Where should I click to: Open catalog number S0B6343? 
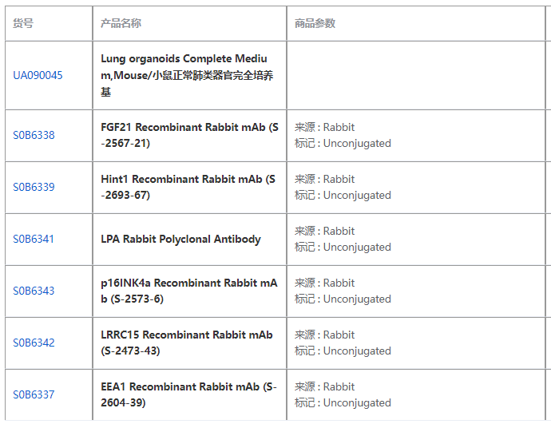pos(34,291)
